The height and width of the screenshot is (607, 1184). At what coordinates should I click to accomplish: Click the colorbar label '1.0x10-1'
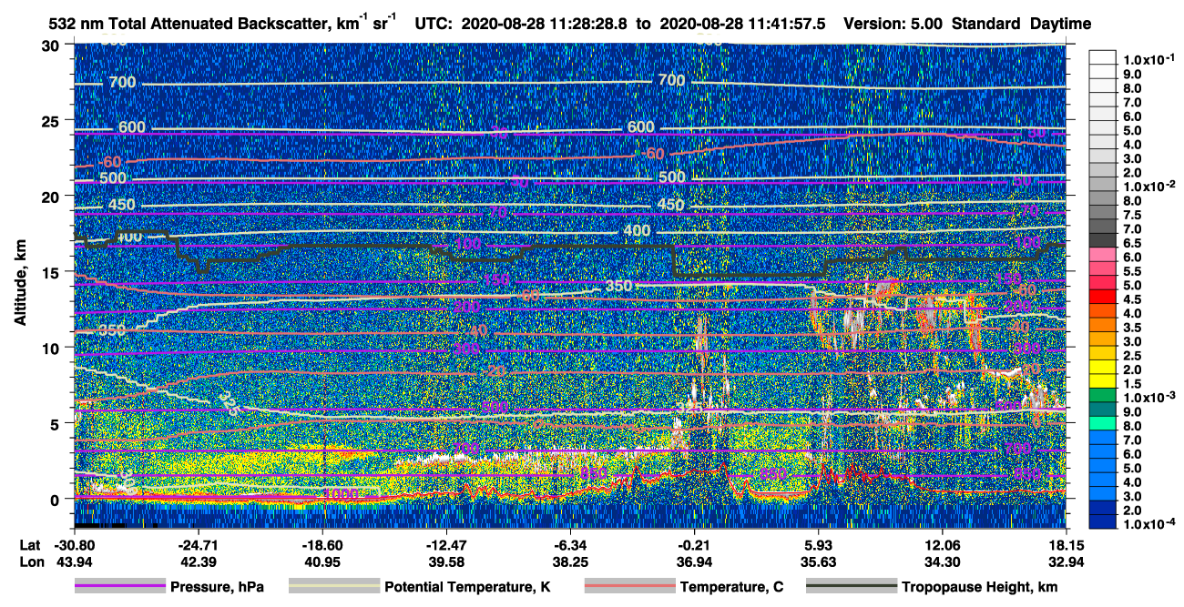click(1148, 58)
